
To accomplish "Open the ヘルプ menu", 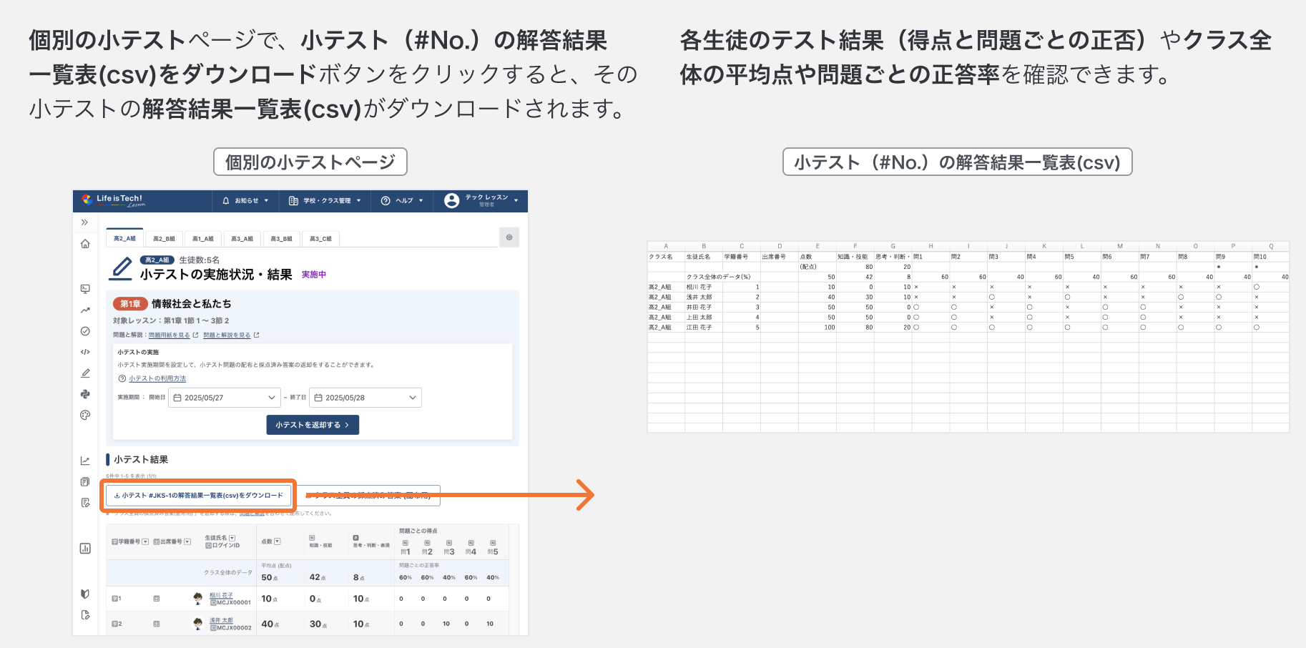I will (402, 201).
